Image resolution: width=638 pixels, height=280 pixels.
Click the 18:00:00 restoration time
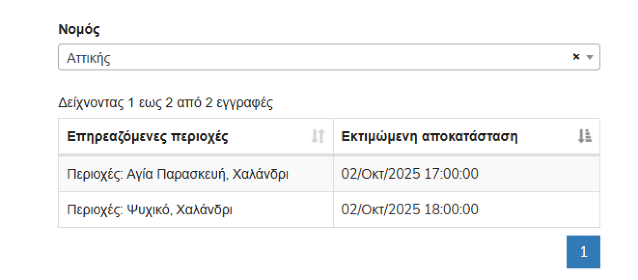[451, 210]
